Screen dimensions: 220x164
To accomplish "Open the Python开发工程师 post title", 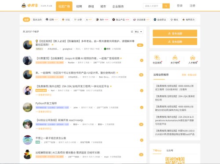I will coord(46,103).
